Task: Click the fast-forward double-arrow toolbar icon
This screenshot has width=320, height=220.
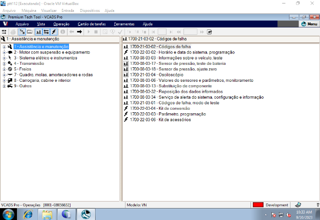Action: (x=202, y=32)
